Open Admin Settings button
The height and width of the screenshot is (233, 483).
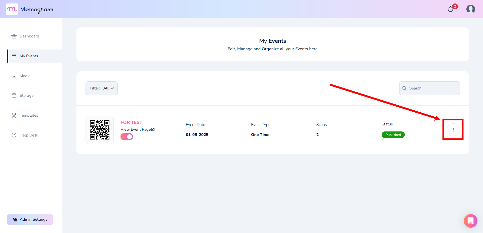coord(30,219)
